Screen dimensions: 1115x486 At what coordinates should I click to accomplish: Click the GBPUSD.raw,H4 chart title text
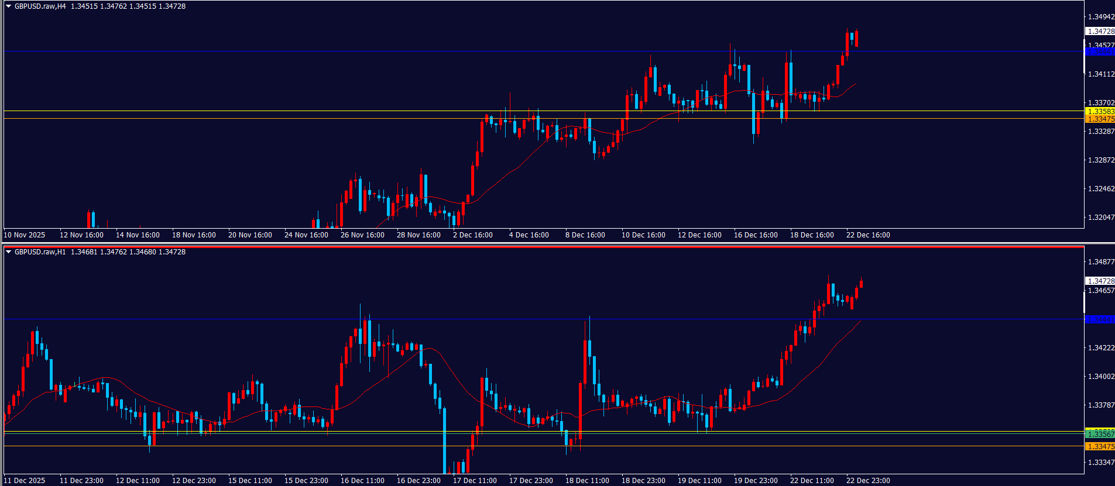[40, 6]
